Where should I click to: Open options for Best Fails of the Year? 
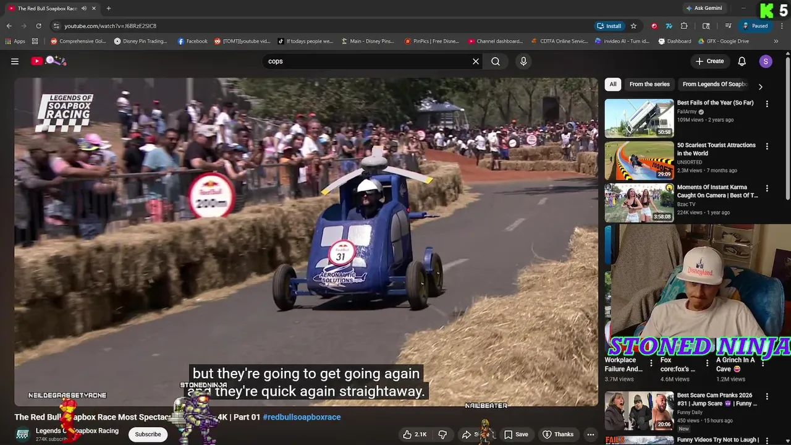(767, 104)
